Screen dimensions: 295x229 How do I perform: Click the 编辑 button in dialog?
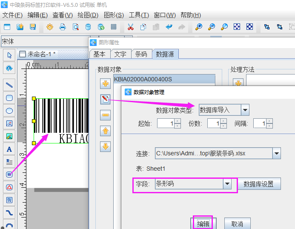pos(203,224)
